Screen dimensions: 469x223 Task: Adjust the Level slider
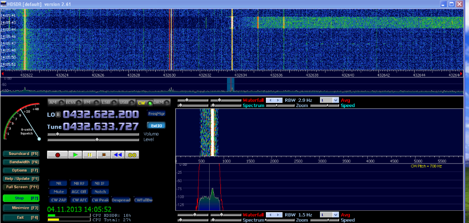click(x=93, y=140)
